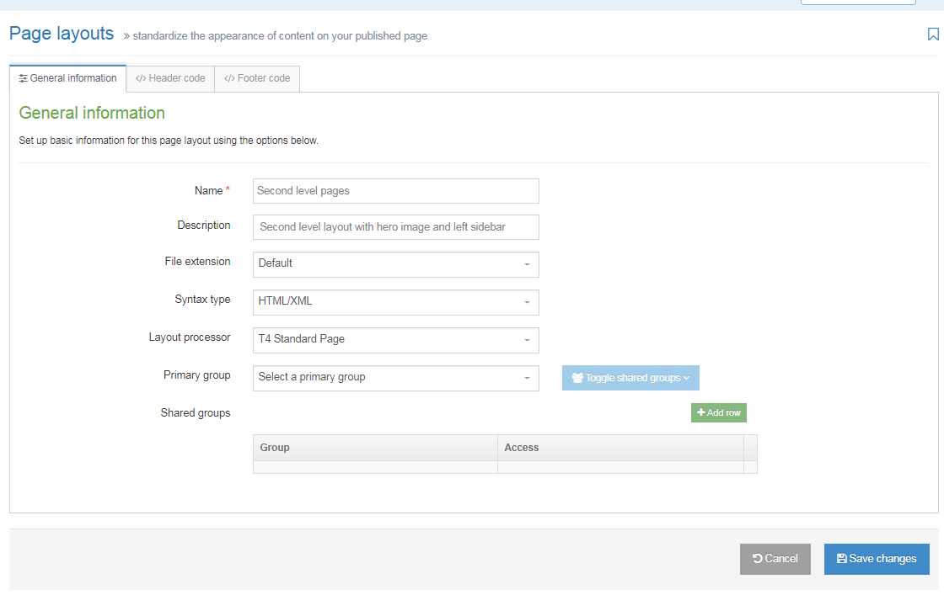Image resolution: width=944 pixels, height=595 pixels.
Task: Switch to the General information tab
Action: (x=67, y=78)
